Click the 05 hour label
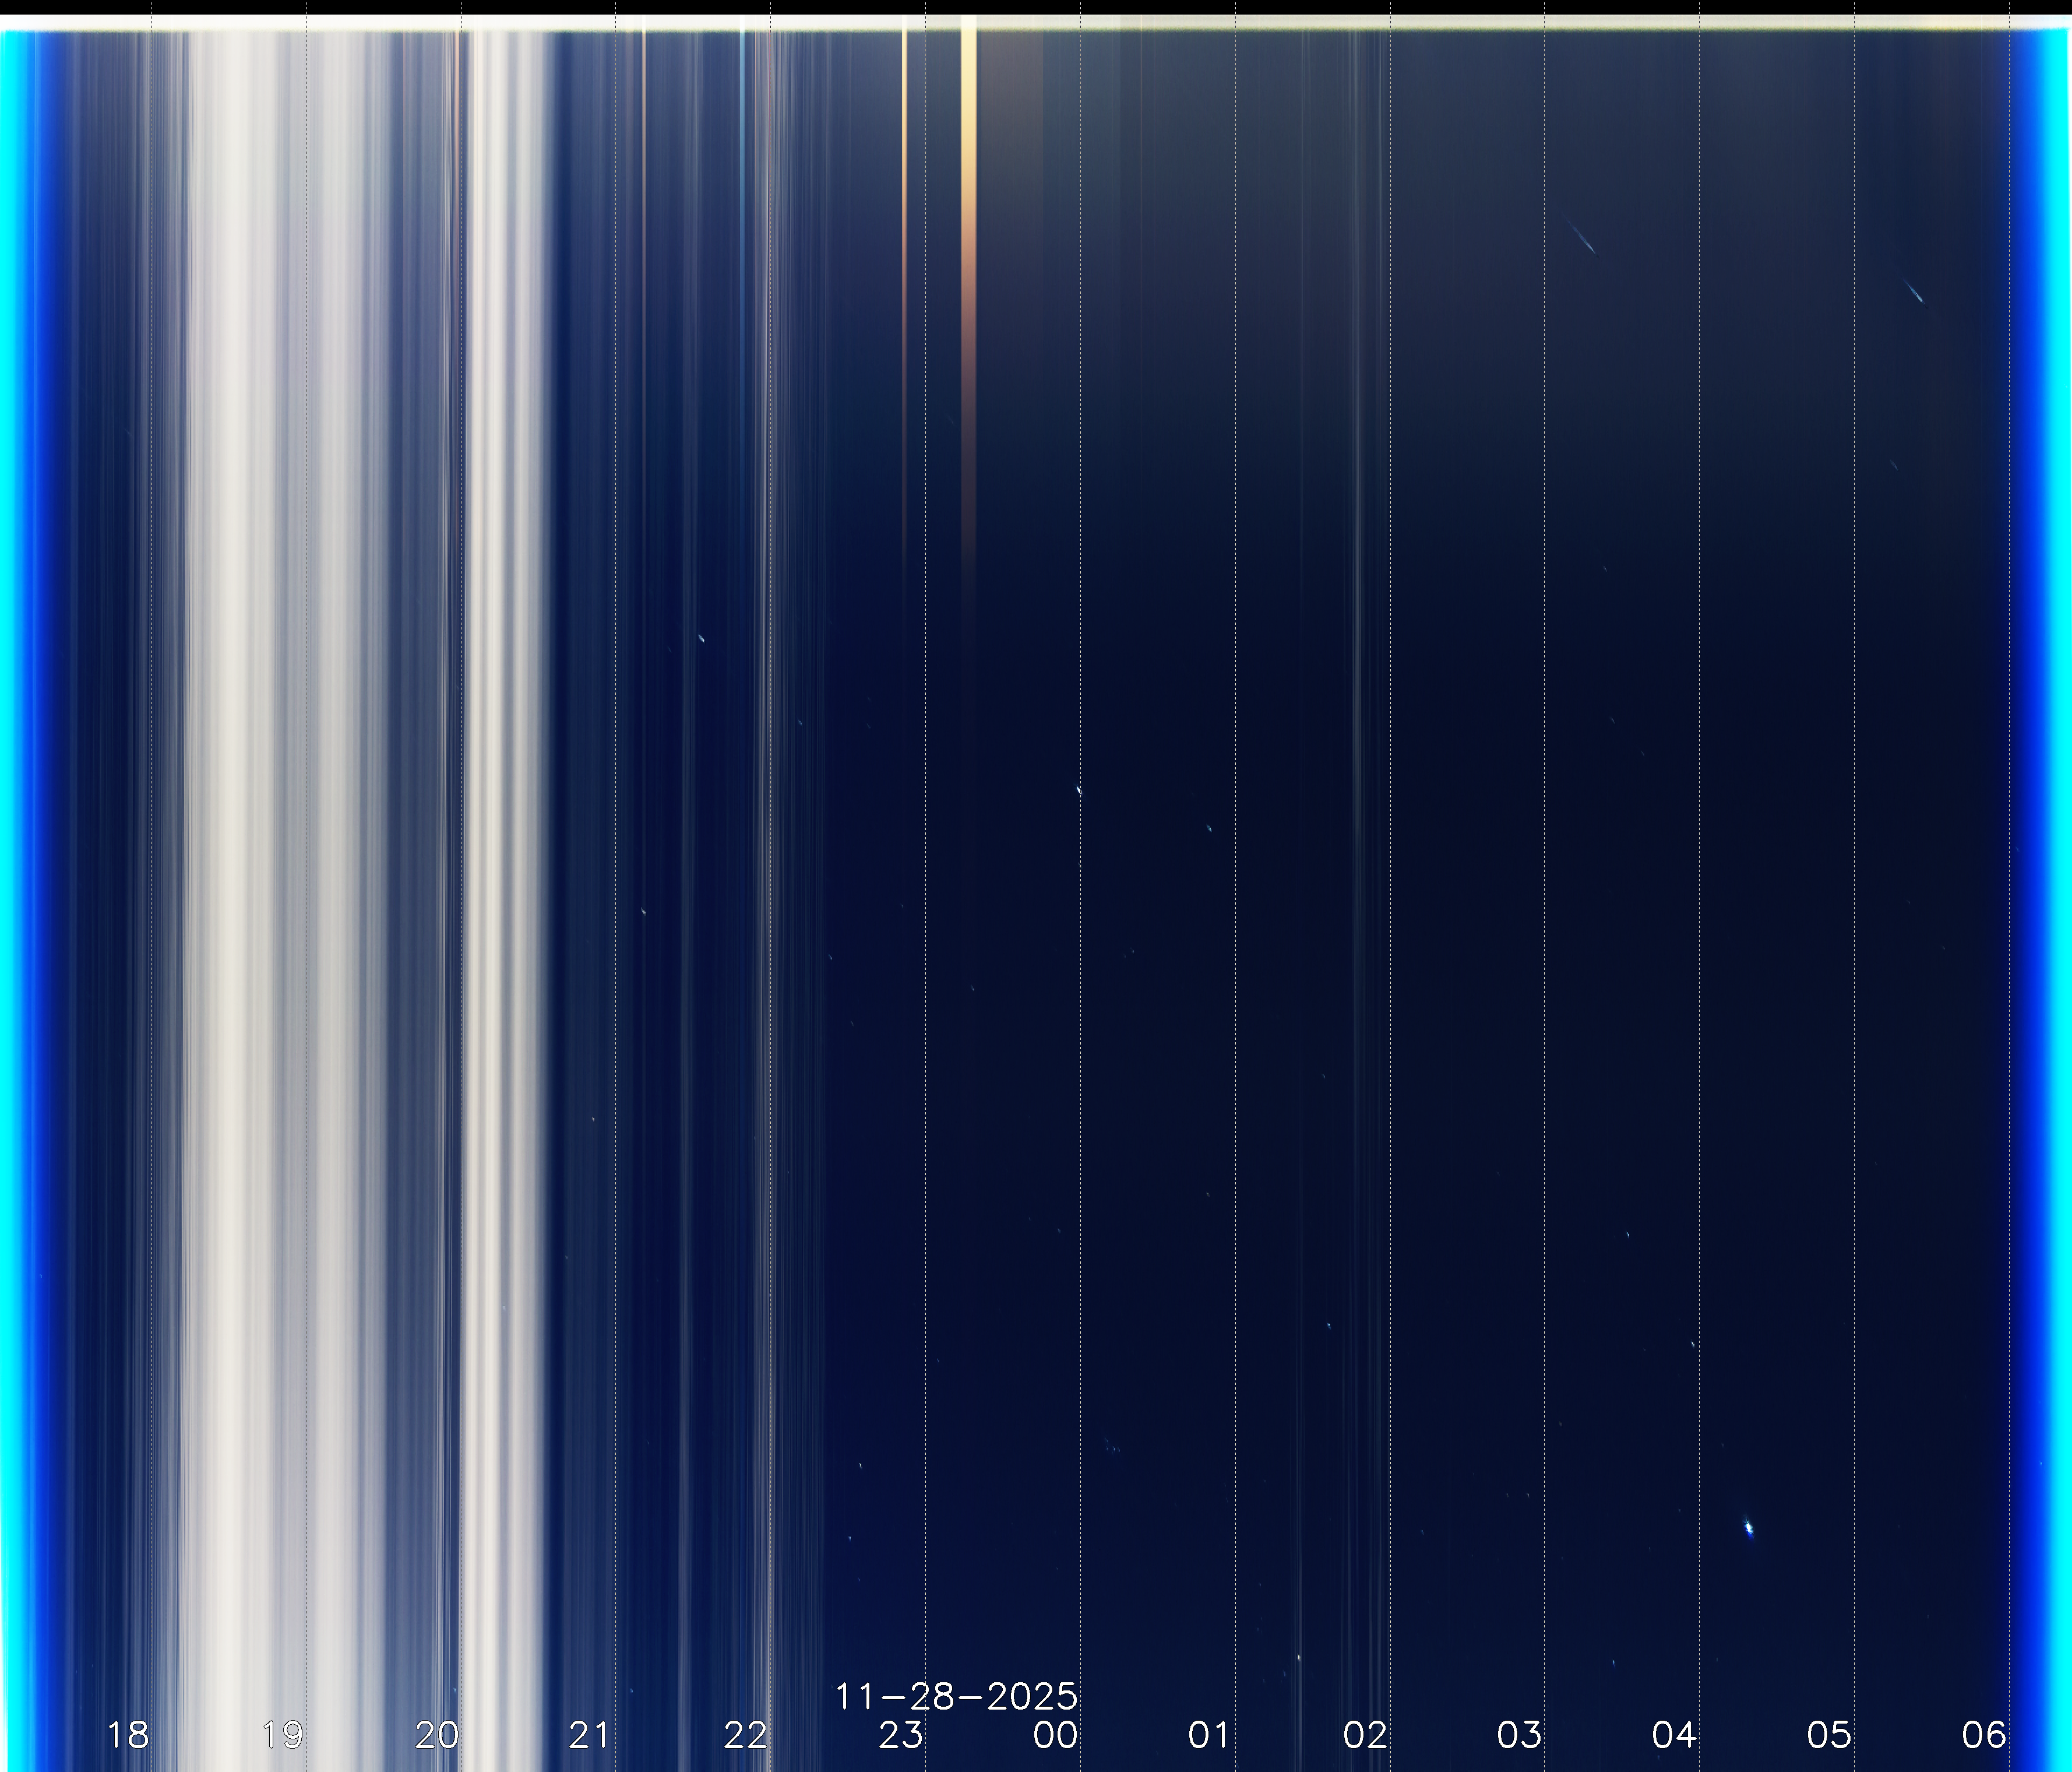The width and height of the screenshot is (2072, 1772). pyautogui.click(x=1829, y=1735)
